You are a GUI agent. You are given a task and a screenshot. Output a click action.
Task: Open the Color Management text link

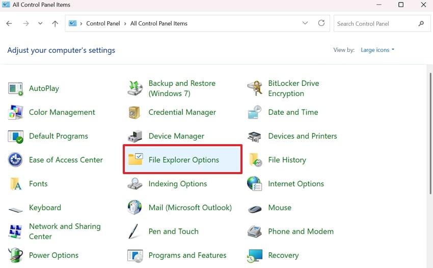62,112
